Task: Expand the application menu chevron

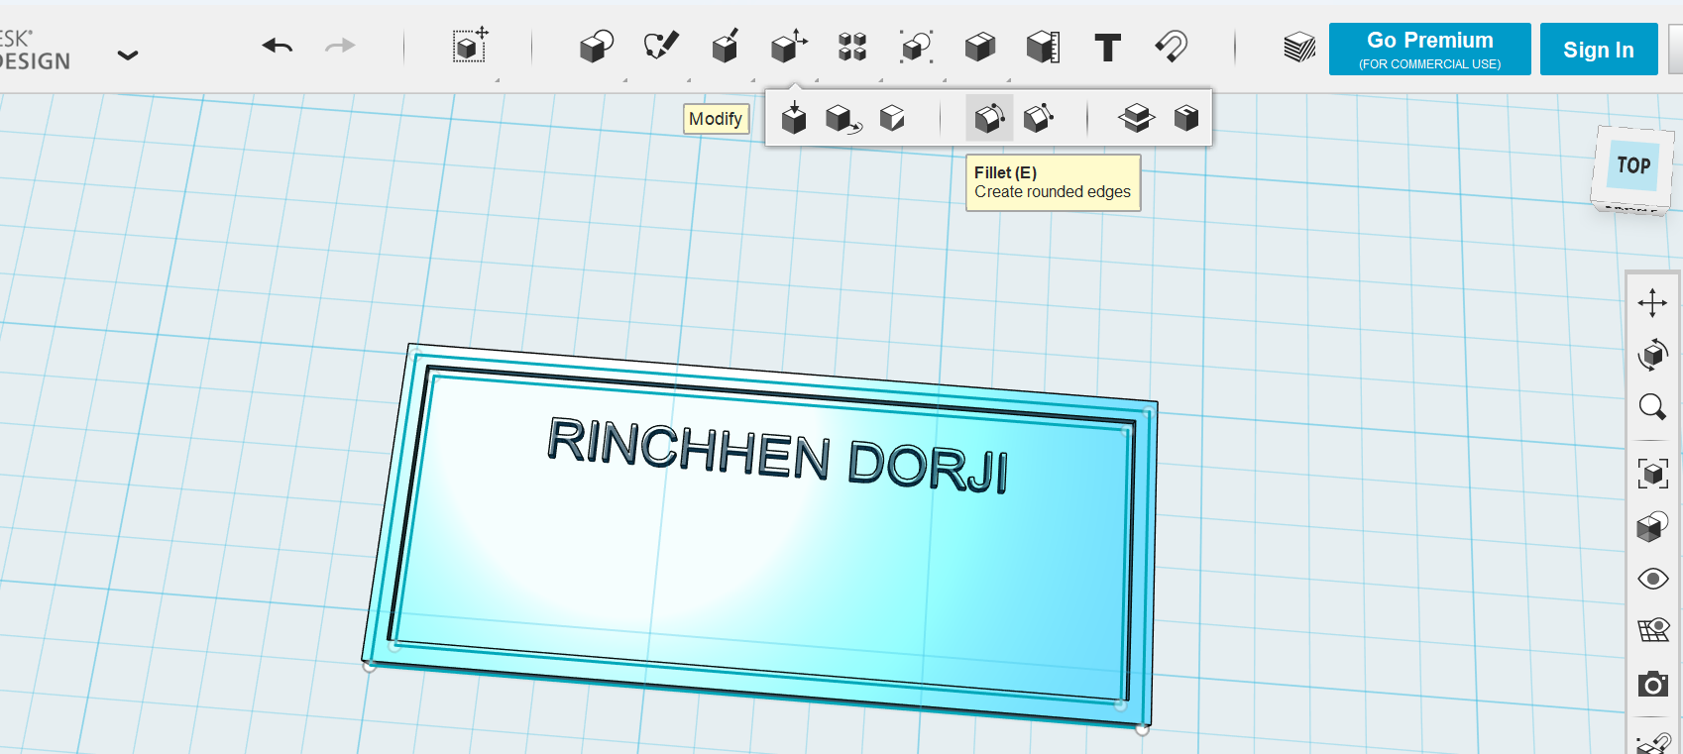Action: coord(128,54)
